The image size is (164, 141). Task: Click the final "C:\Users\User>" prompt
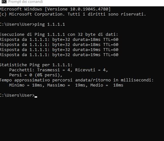(17, 95)
